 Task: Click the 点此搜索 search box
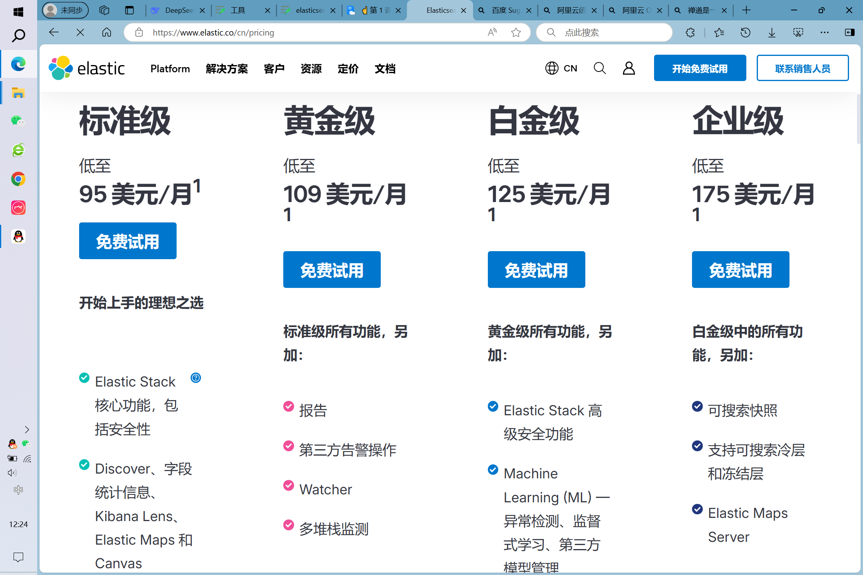604,32
